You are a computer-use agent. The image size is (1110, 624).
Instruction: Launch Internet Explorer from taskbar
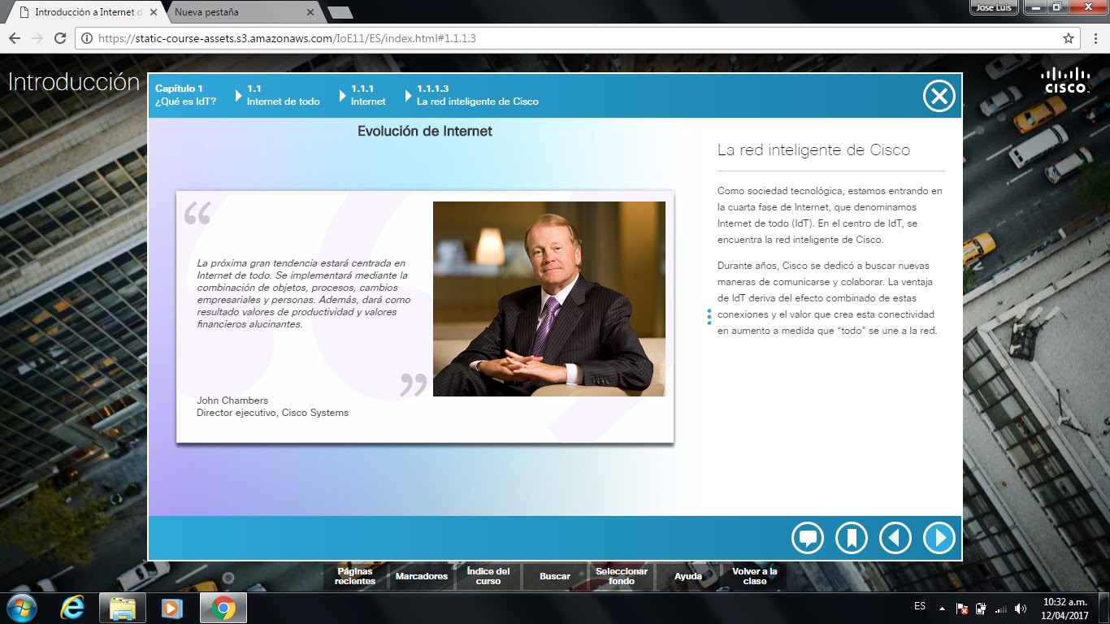72,608
